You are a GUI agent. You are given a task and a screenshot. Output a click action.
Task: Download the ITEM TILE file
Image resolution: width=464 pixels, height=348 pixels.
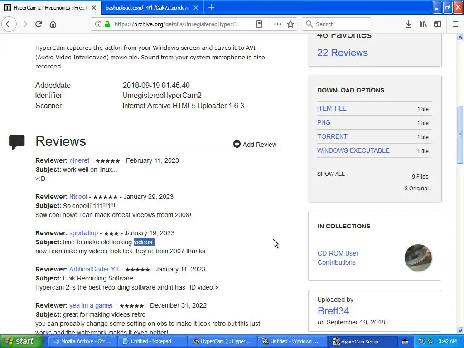click(332, 108)
